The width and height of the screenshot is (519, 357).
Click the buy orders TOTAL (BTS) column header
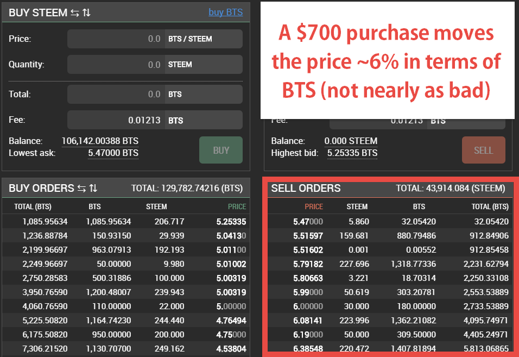(33, 206)
